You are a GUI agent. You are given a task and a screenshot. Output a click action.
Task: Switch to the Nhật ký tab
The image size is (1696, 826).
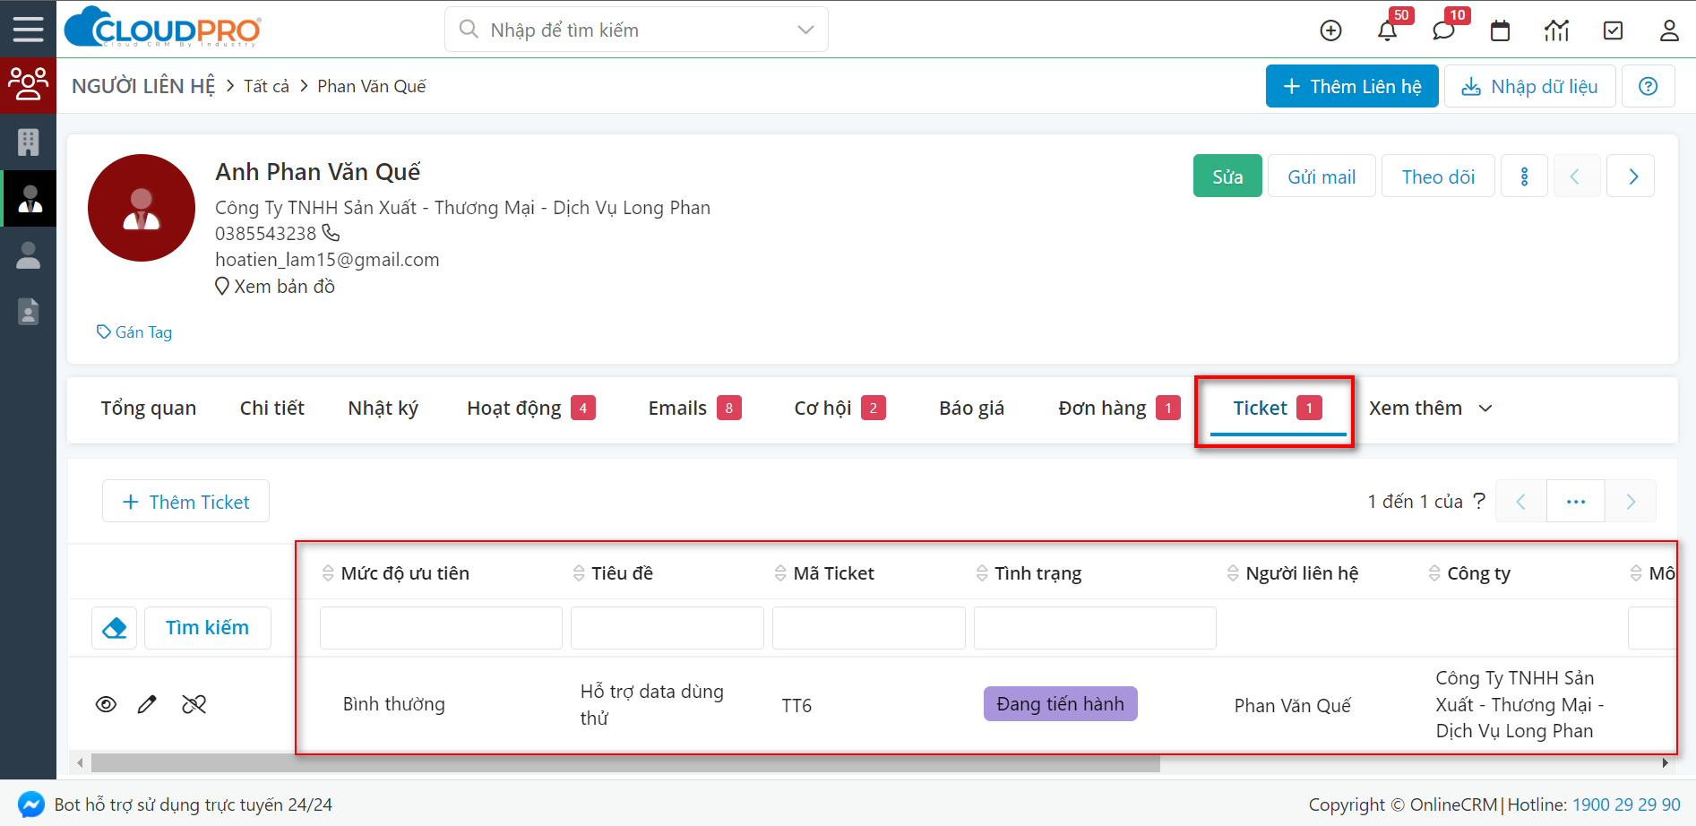[x=383, y=409]
